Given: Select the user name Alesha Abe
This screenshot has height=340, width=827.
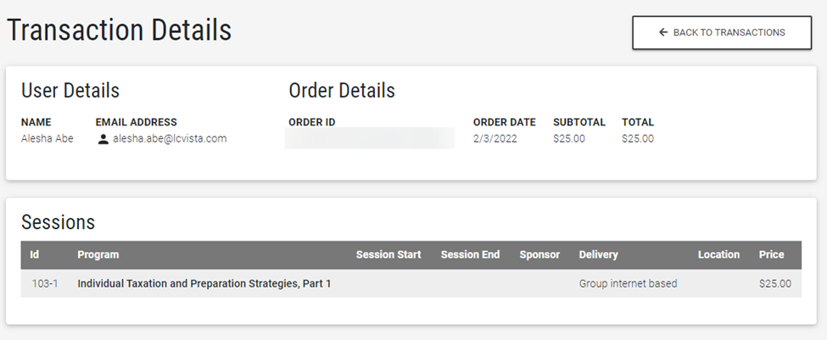Looking at the screenshot, I should tap(47, 139).
